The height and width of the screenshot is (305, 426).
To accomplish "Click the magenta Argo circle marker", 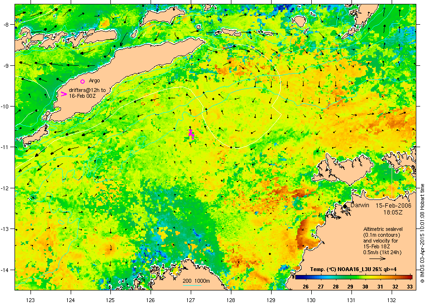I will point(83,81).
